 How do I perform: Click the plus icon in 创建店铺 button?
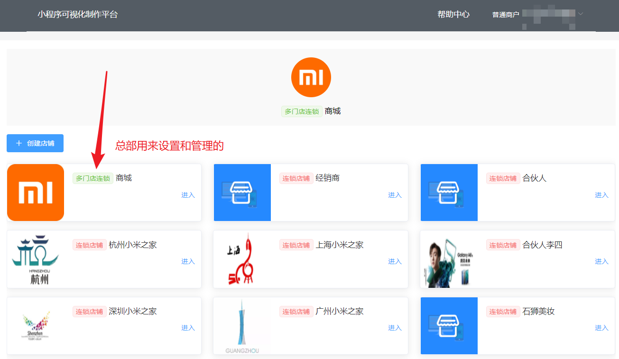(x=19, y=143)
